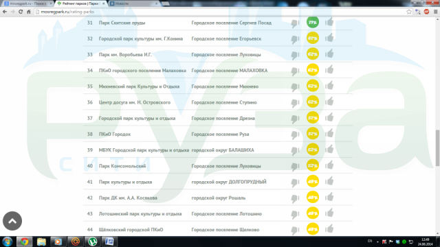Click the page vertical scrollbar thumb
Screen dimensions: 440x247
437,148
